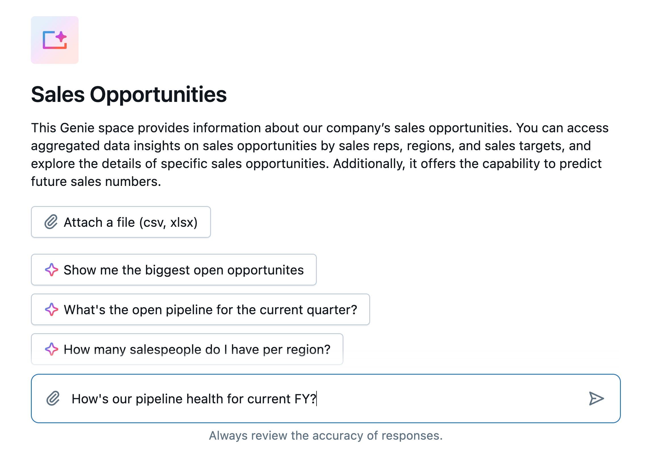Image resolution: width=658 pixels, height=453 pixels.
Task: Click the Genie space logo icon
Action: pyautogui.click(x=55, y=40)
